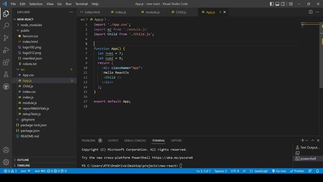Screen dimensions: 323x182
Task: Open the Extensions view
Action: coord(6,62)
